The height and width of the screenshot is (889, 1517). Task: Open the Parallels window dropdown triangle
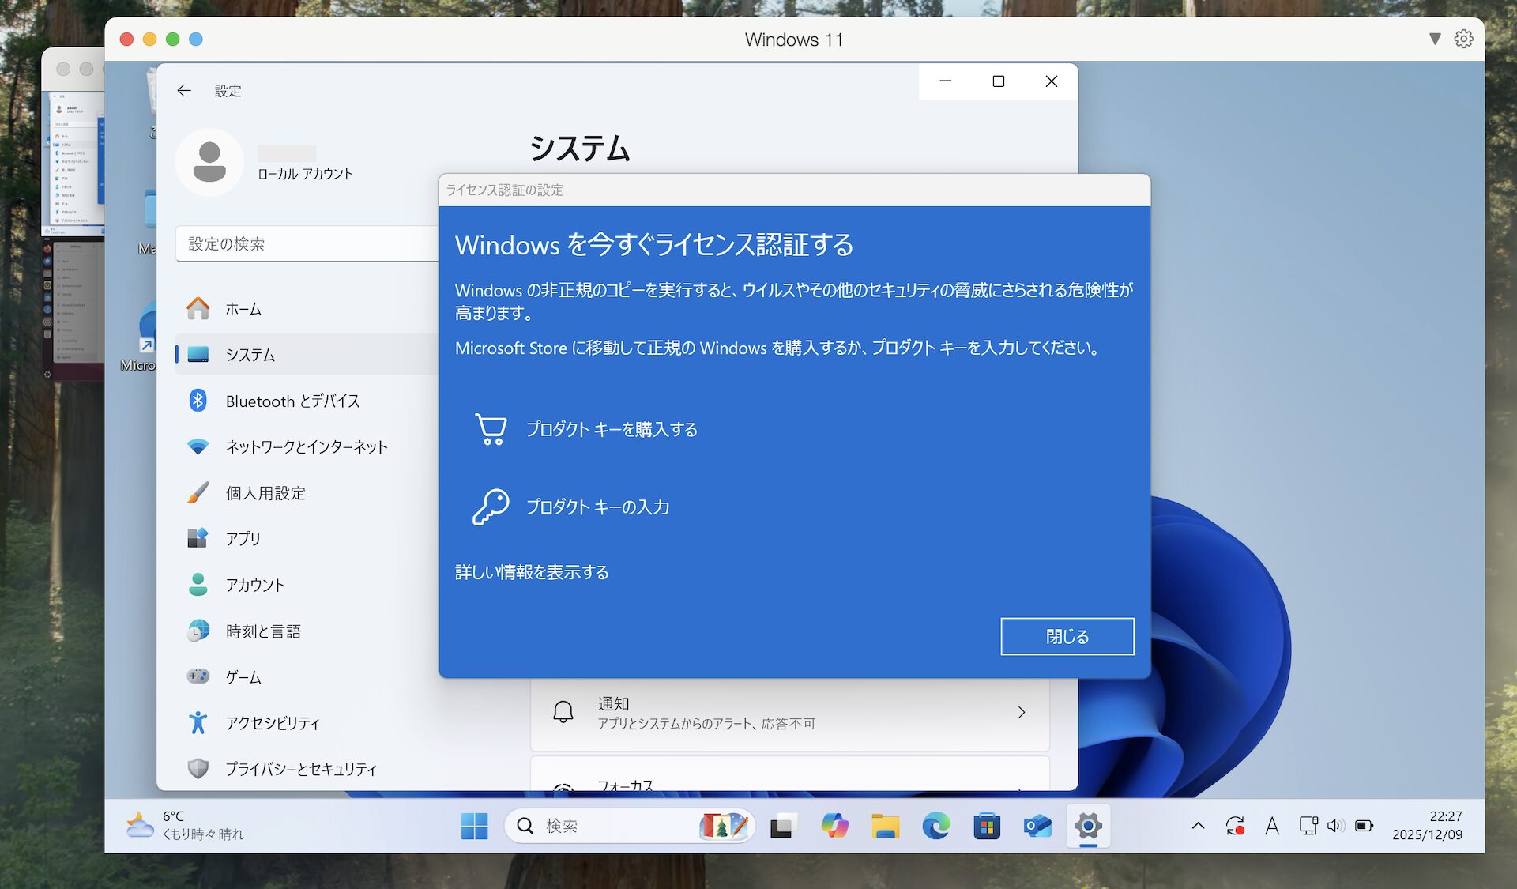[x=1435, y=39]
